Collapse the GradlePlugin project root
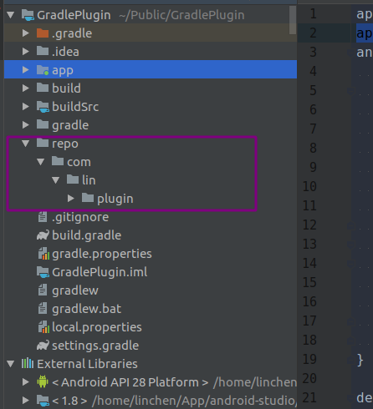Screen dimensions: 373x409 [11, 15]
